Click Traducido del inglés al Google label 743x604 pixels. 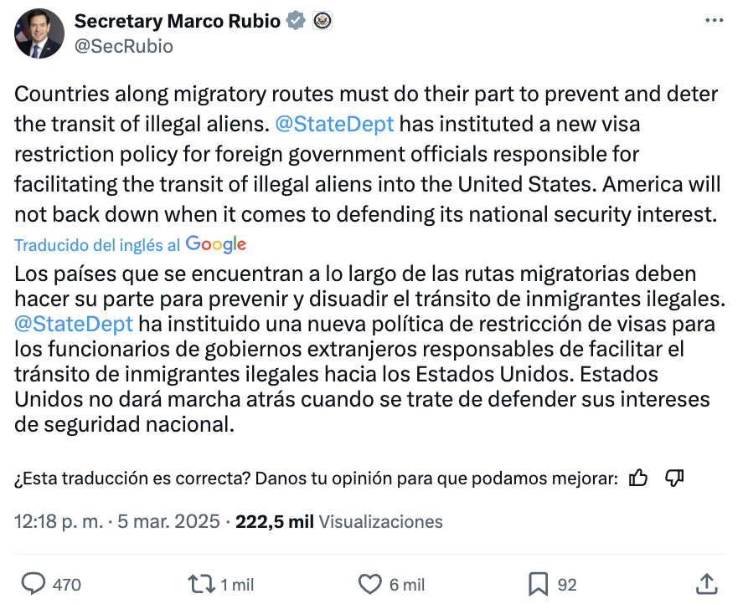[131, 244]
